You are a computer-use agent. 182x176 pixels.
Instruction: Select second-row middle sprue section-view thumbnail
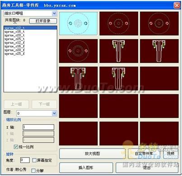click(x=119, y=51)
